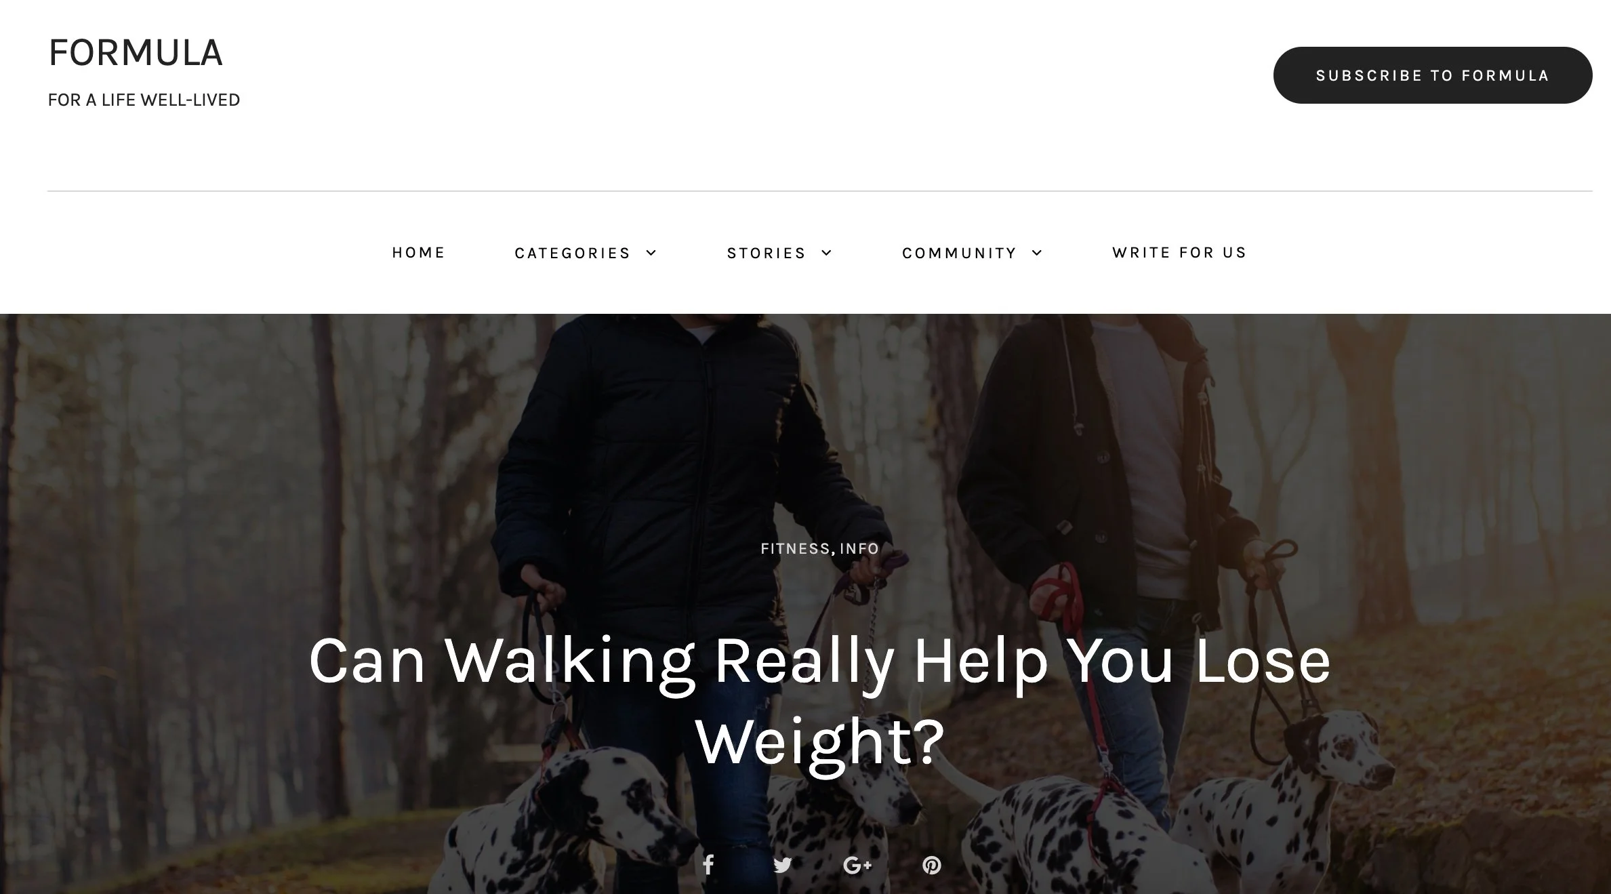Open the FORMULA site title link
Screen dimensions: 1611x894
136,53
